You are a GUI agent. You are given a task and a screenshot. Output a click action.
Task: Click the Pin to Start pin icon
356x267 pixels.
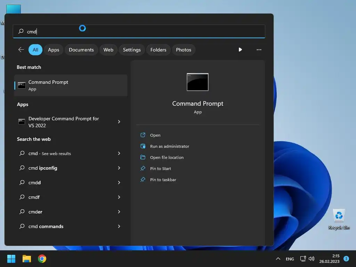click(143, 169)
